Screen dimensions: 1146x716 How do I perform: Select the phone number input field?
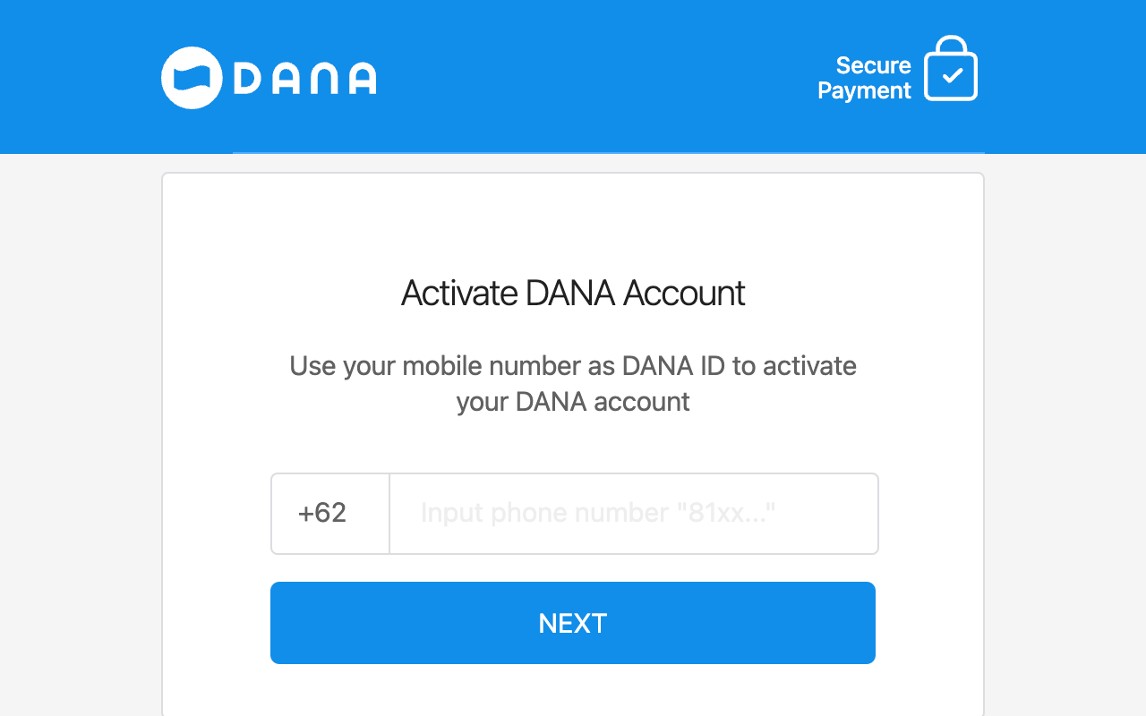click(x=634, y=513)
